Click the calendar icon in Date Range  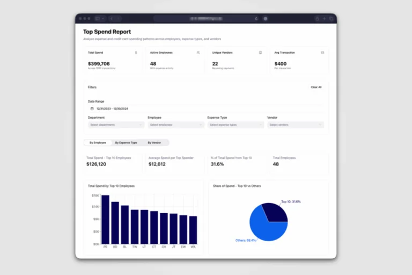click(92, 108)
